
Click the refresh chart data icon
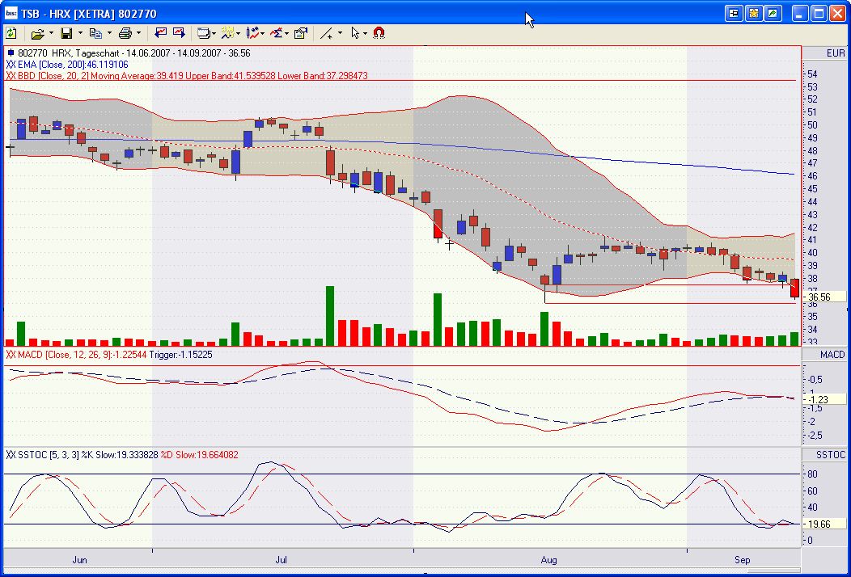pos(11,33)
